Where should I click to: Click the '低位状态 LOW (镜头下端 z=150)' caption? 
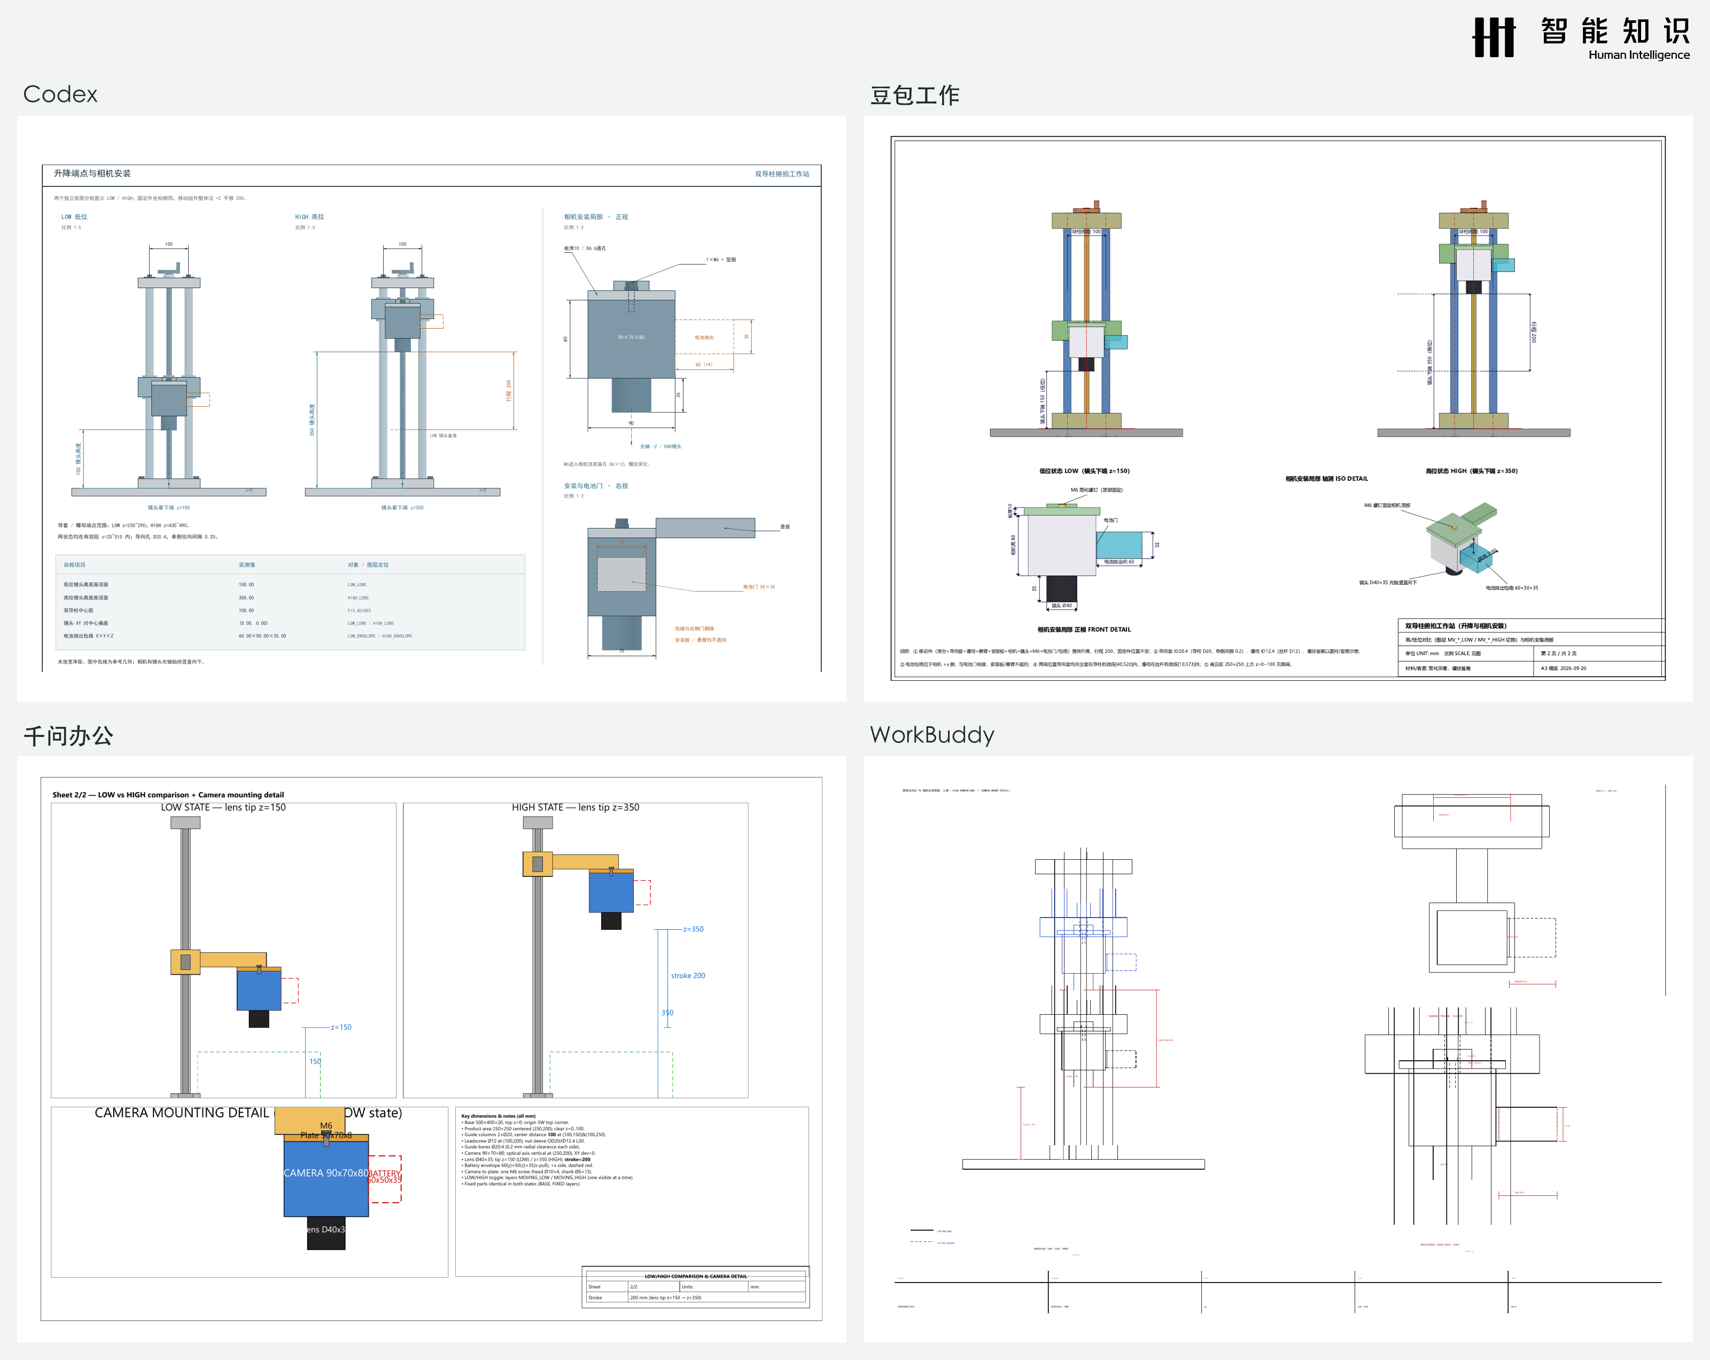1084,471
